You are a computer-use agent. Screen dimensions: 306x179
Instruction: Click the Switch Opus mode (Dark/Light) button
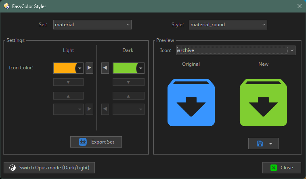[49, 168]
